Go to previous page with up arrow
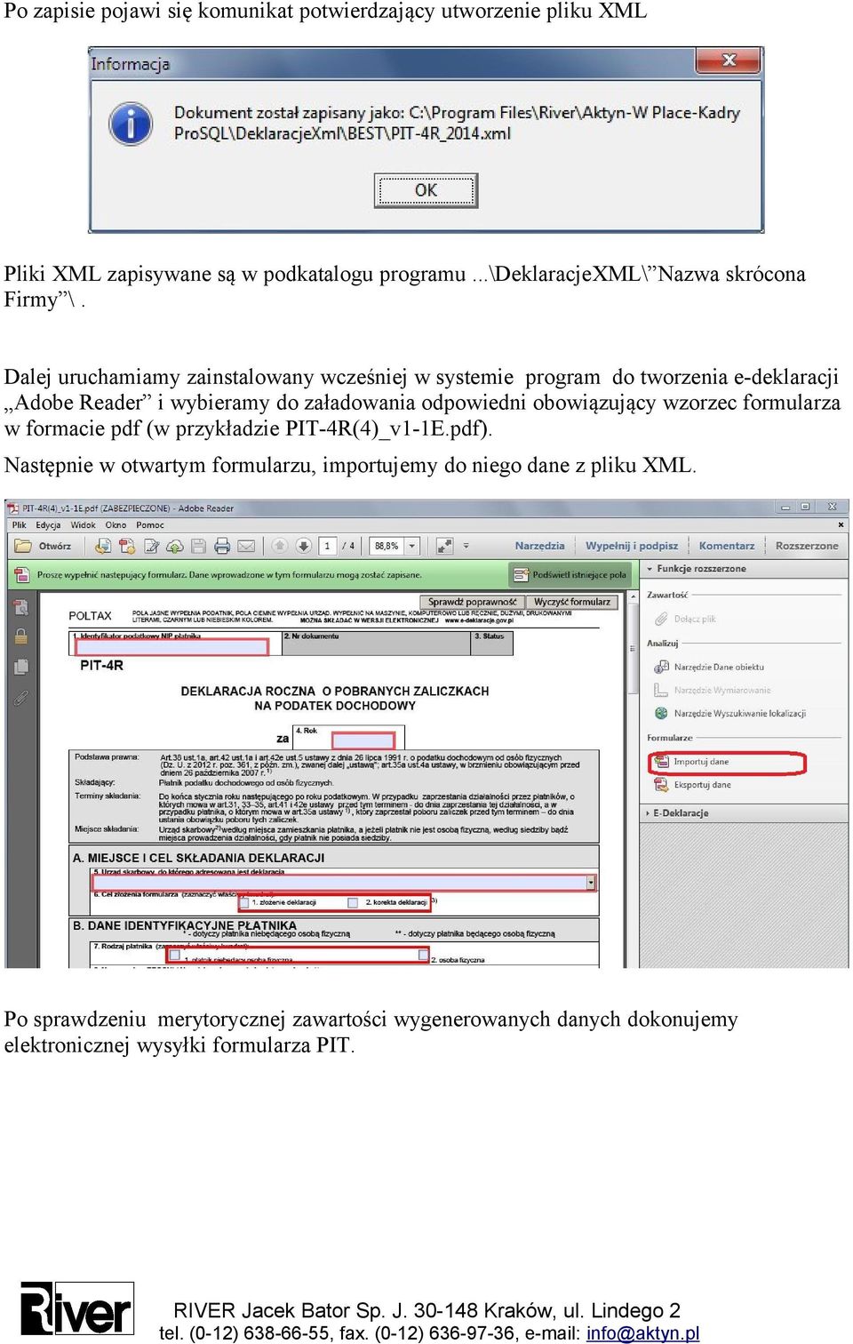The height and width of the screenshot is (1344, 853). [280, 546]
